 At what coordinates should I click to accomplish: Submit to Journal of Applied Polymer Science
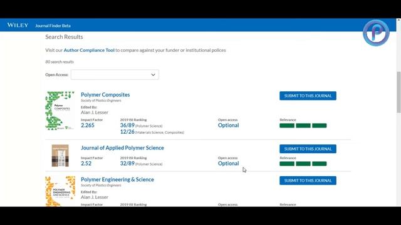click(308, 149)
